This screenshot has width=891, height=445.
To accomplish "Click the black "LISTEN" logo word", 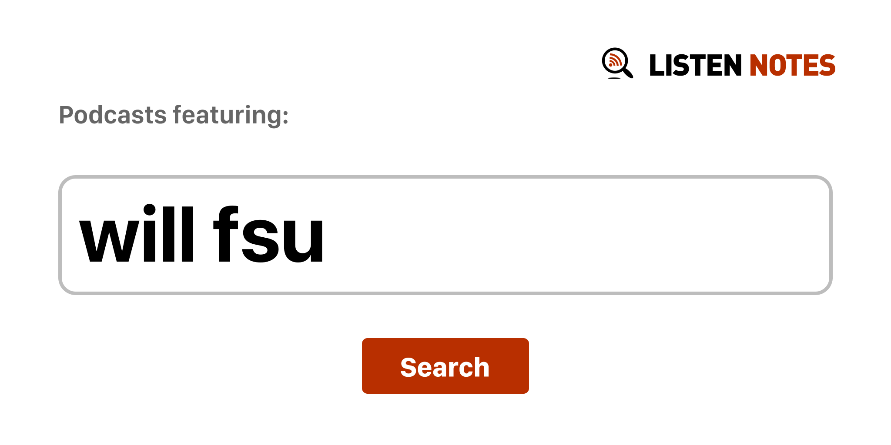I will [695, 66].
